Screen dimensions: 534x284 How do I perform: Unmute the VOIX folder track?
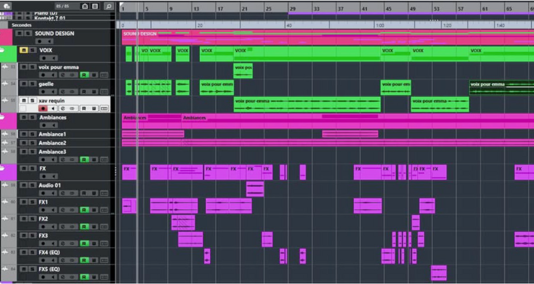[x=23, y=51]
